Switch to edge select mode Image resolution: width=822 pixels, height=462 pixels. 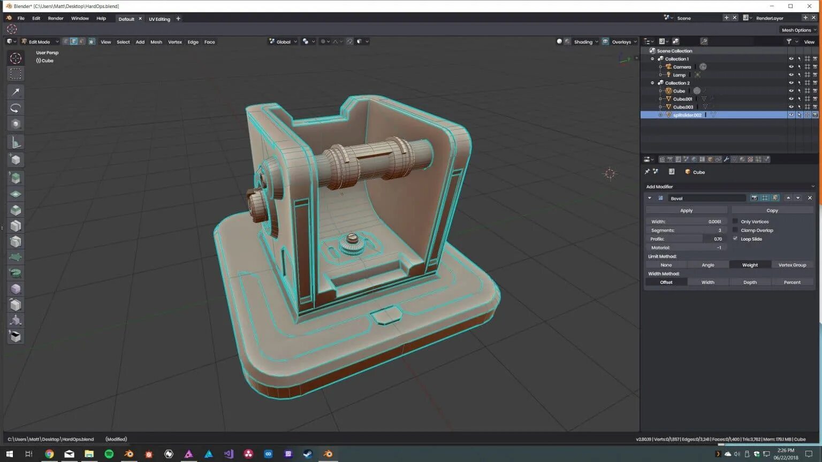click(x=74, y=42)
